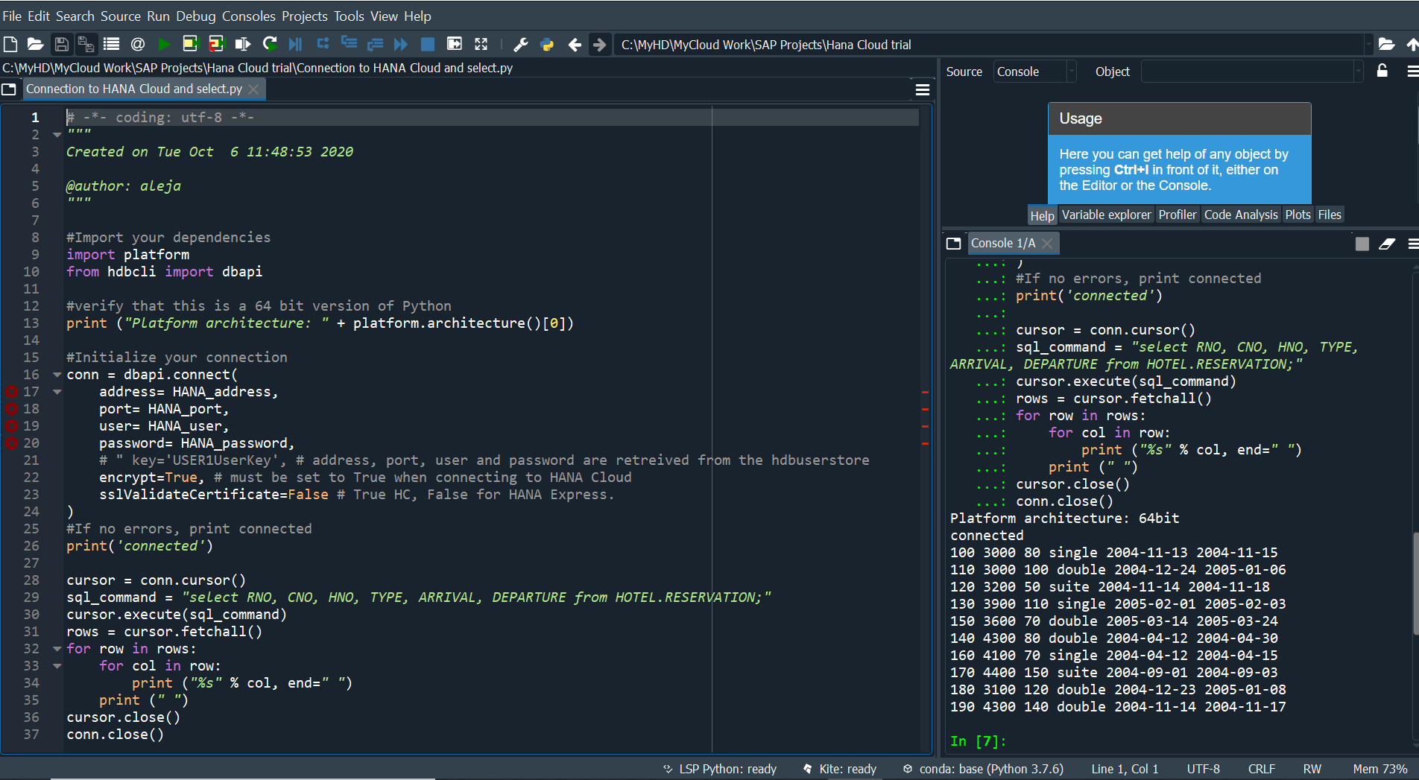Image resolution: width=1419 pixels, height=780 pixels.
Task: Browse for a working directory folder icon
Action: (1386, 45)
